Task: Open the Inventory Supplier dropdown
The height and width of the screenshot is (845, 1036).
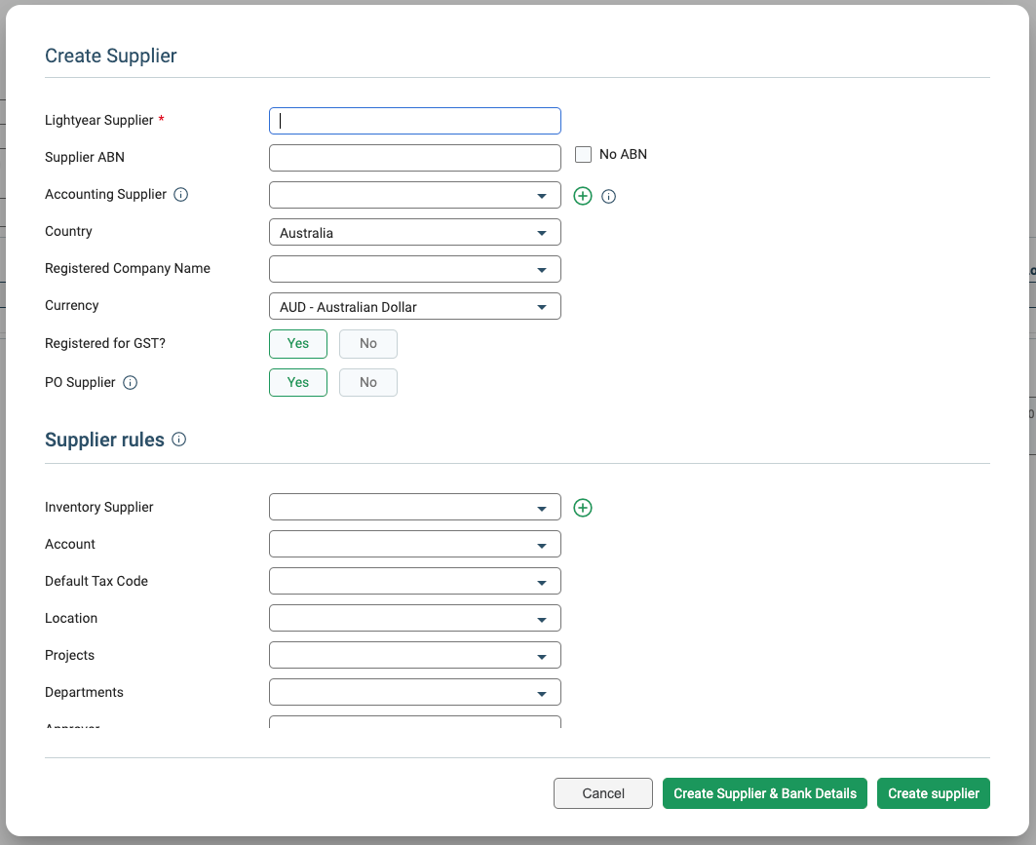Action: point(415,507)
